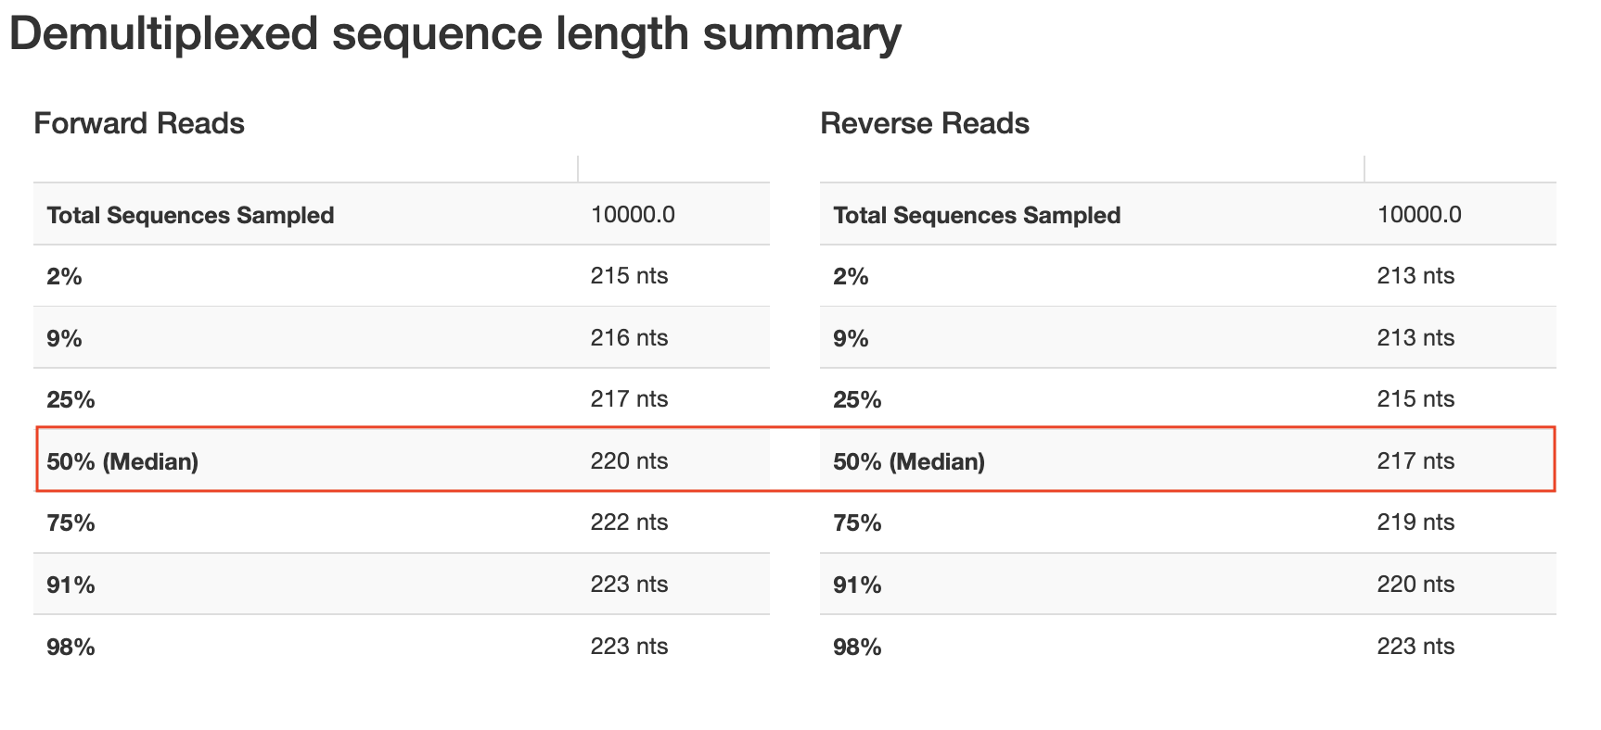Select reverse 98% value 223 nts
The height and width of the screenshot is (730, 1601).
(x=1415, y=647)
